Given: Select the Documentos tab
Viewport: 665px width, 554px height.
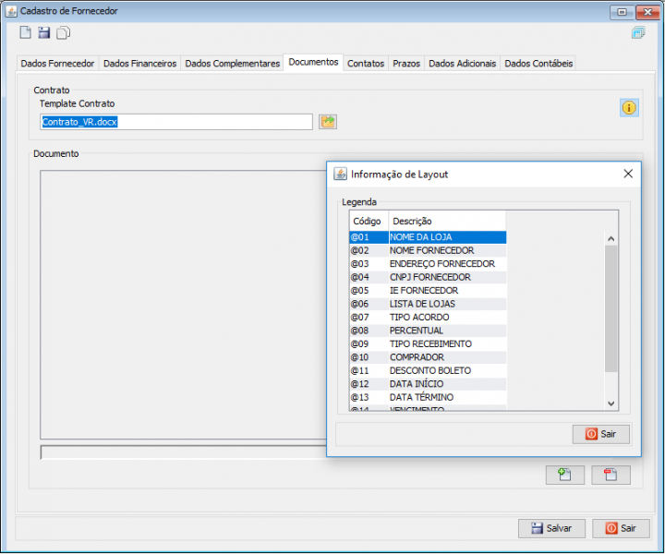Looking at the screenshot, I should [x=313, y=62].
